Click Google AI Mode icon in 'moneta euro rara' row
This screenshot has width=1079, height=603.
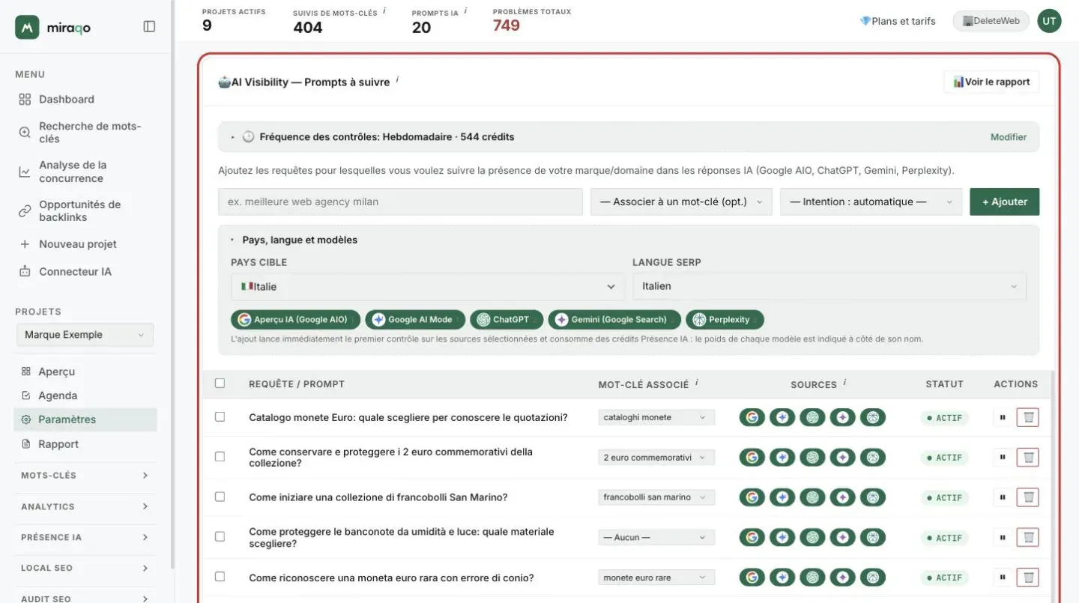click(782, 578)
